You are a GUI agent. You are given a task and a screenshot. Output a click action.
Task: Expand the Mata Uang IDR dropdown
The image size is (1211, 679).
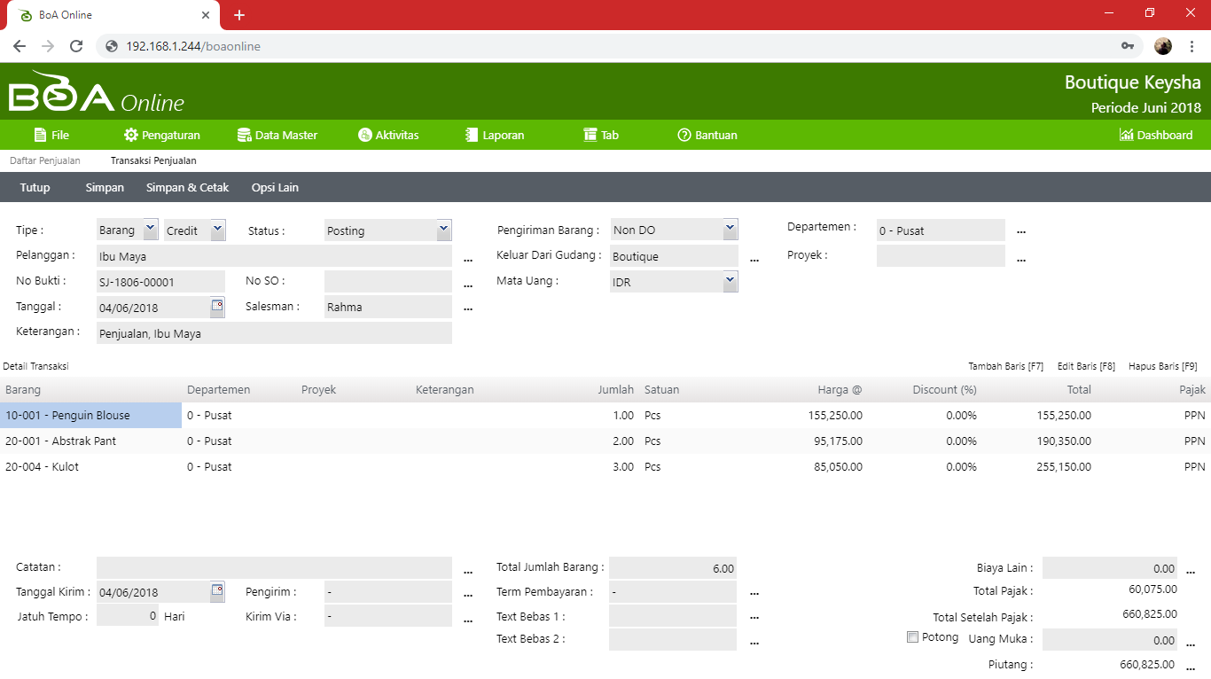click(x=730, y=281)
